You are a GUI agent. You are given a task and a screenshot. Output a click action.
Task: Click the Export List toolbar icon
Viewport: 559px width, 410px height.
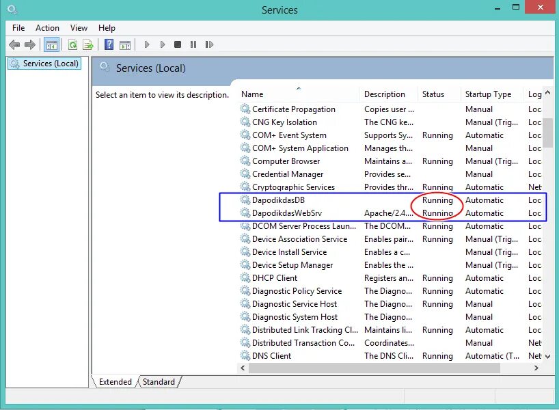88,45
